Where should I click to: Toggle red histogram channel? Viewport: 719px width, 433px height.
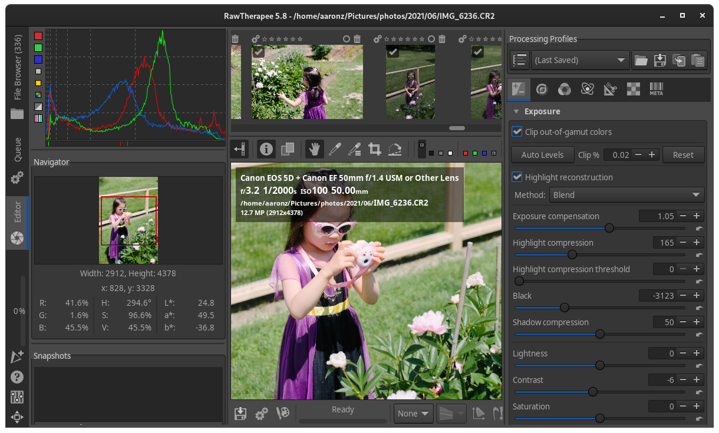pos(38,36)
